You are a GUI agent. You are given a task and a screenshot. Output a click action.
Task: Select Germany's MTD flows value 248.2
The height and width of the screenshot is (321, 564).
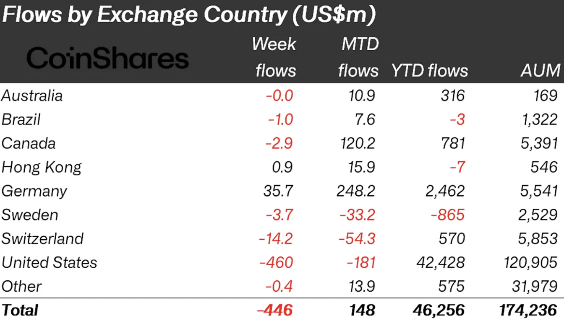click(x=356, y=191)
